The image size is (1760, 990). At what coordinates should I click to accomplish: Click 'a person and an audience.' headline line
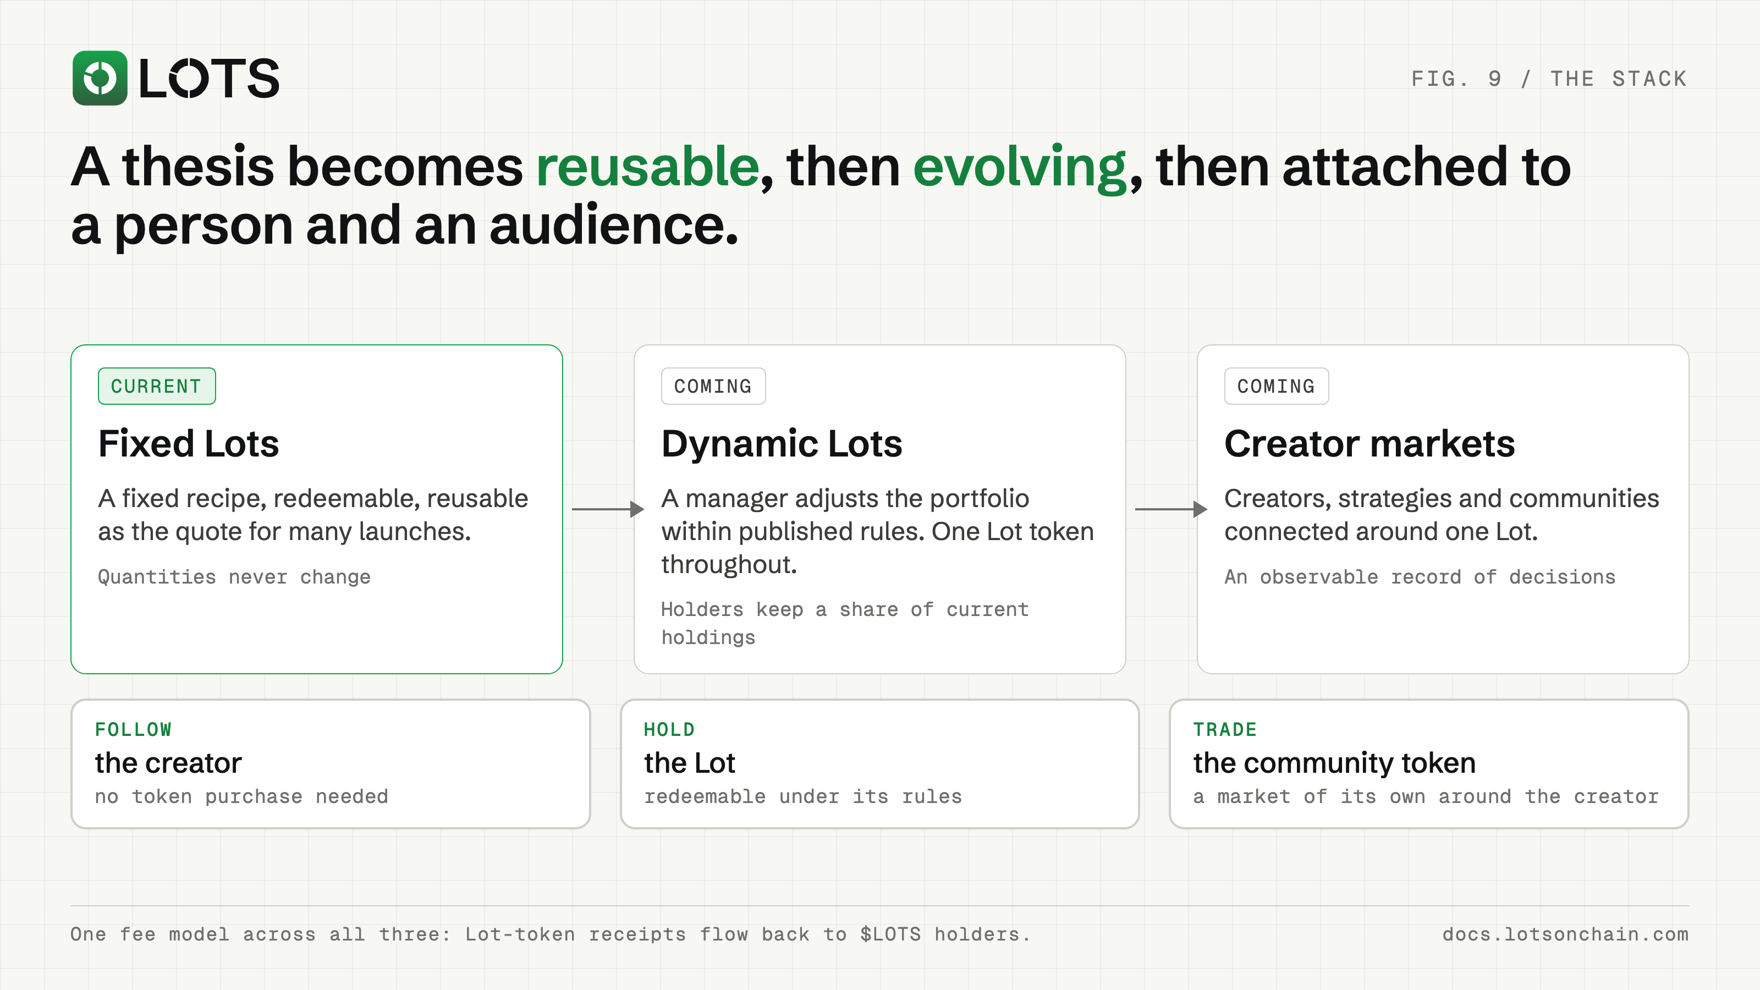click(404, 226)
